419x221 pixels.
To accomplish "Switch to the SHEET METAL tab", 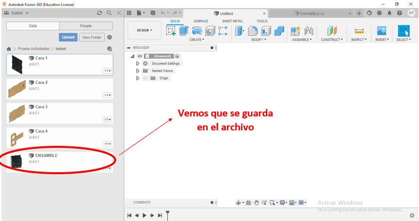I will click(x=232, y=21).
